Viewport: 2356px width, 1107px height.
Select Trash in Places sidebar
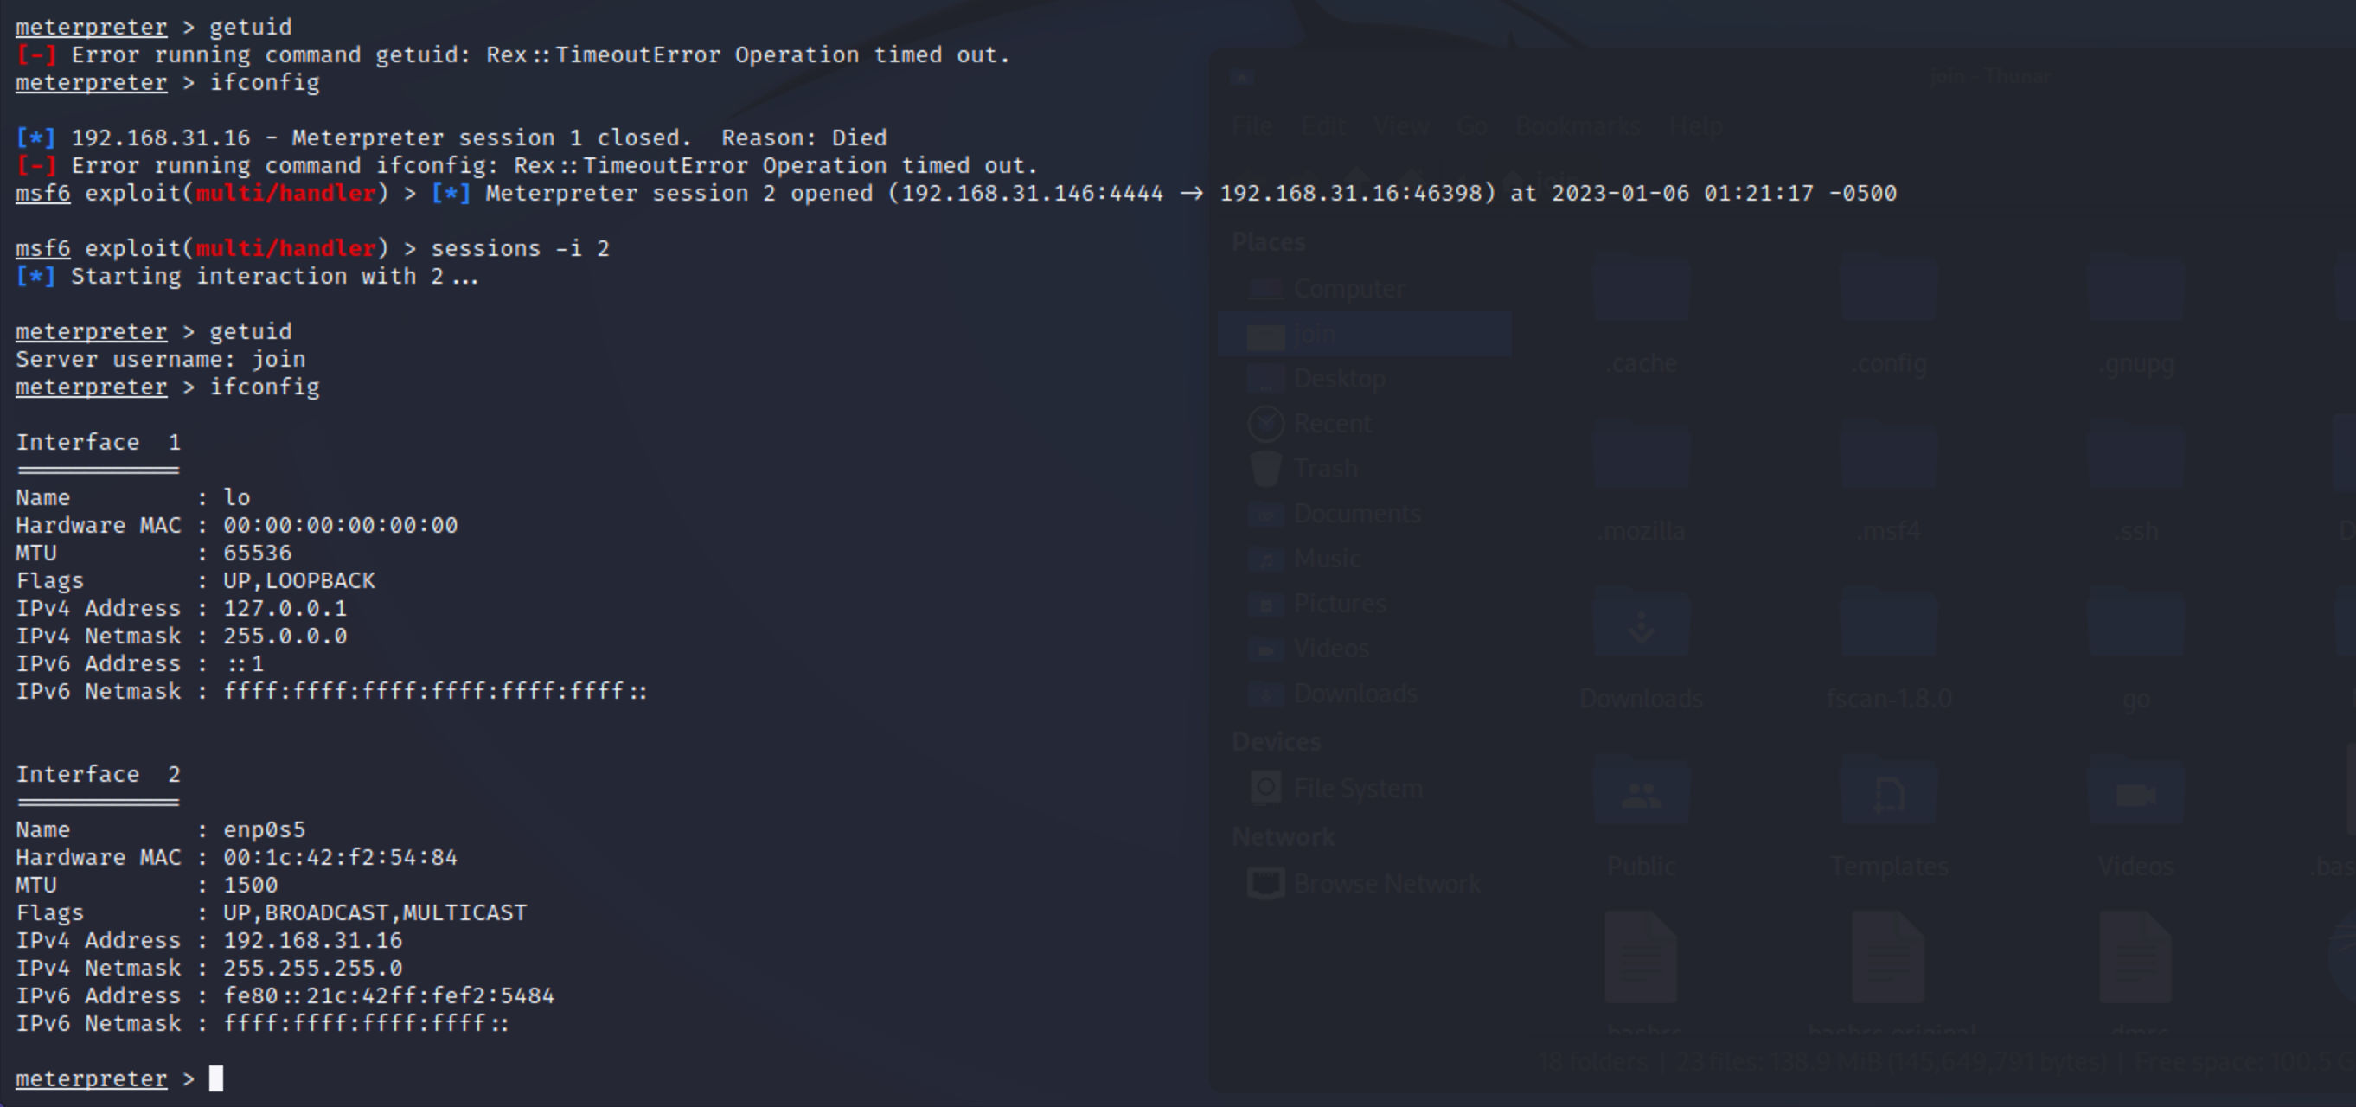click(x=1324, y=469)
